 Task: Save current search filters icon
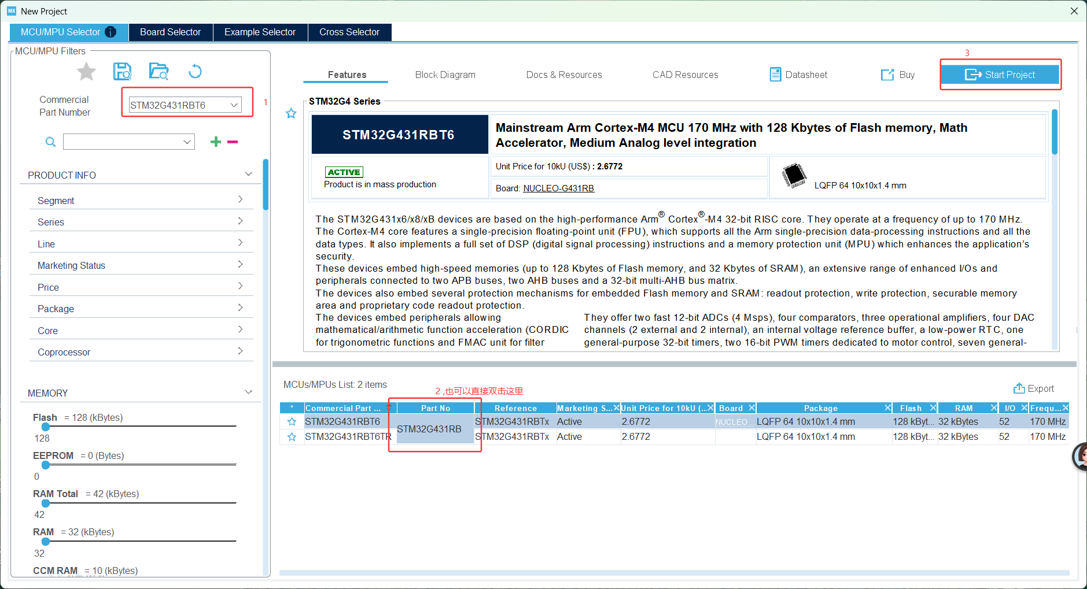(x=122, y=72)
